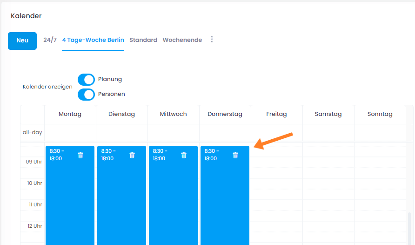This screenshot has width=415, height=245.
Task: Remove the Mittwoch shift via trash icon
Action: tap(184, 155)
